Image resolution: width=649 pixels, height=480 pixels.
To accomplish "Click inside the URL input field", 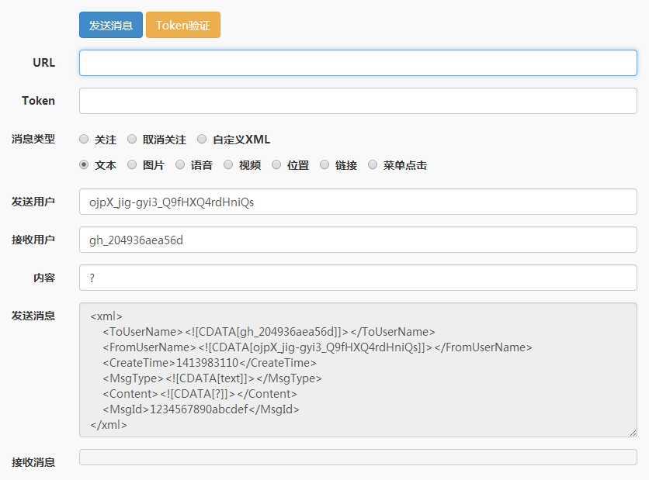I will click(357, 63).
